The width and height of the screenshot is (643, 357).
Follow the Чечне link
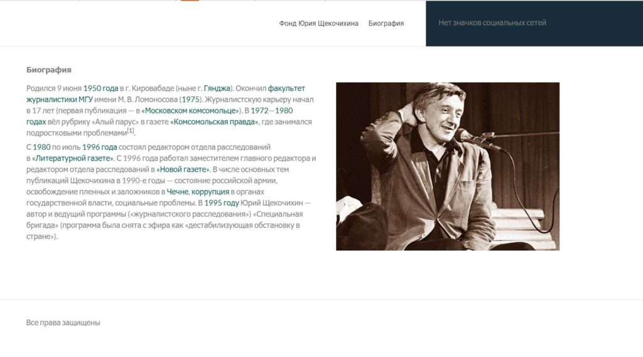(x=177, y=191)
